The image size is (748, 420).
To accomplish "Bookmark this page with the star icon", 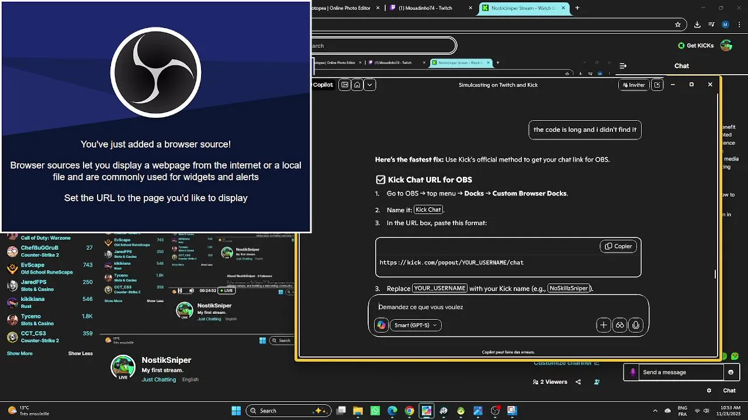I will tap(678, 24).
